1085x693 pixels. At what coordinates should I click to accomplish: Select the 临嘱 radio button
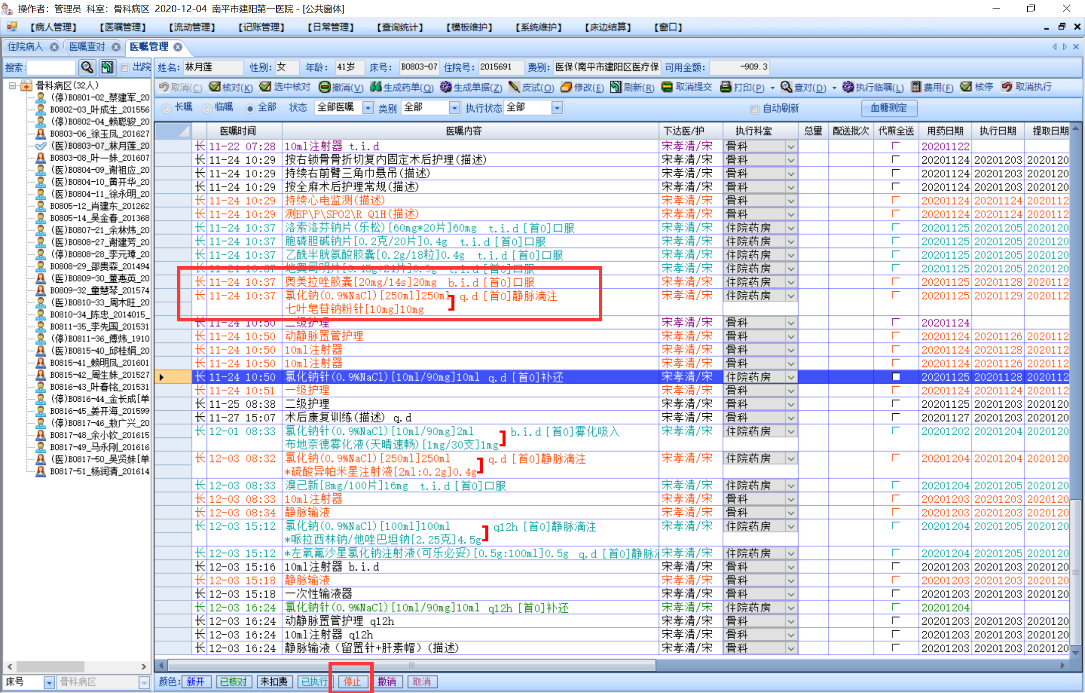click(x=207, y=108)
